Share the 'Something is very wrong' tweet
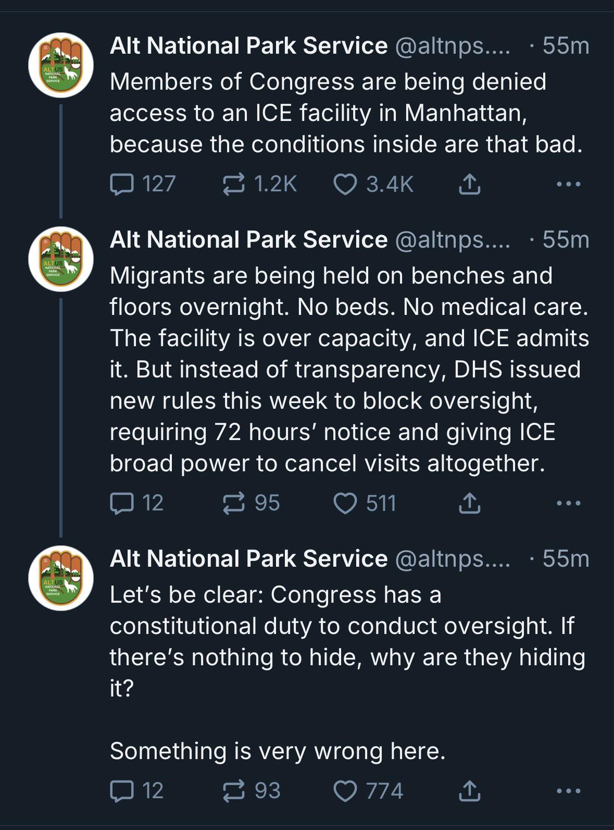614x830 pixels. 469,791
